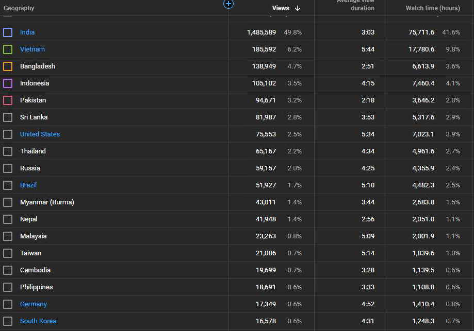The width and height of the screenshot is (474, 331).
Task: Open the Brazil geography link
Action: tap(28, 185)
